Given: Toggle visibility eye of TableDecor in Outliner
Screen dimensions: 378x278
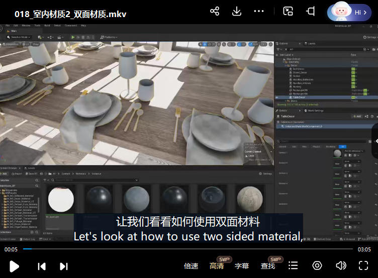Looking at the screenshot, I should click(277, 97).
